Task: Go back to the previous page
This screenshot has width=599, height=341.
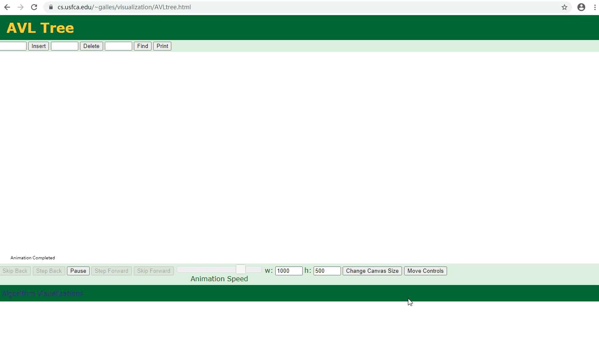Action: 7,7
